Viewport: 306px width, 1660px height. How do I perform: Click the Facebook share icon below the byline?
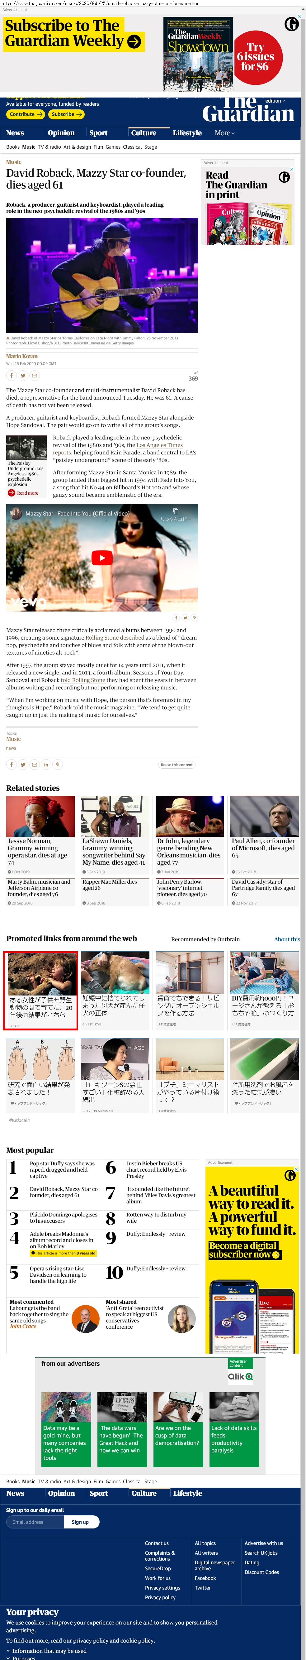tap(12, 375)
